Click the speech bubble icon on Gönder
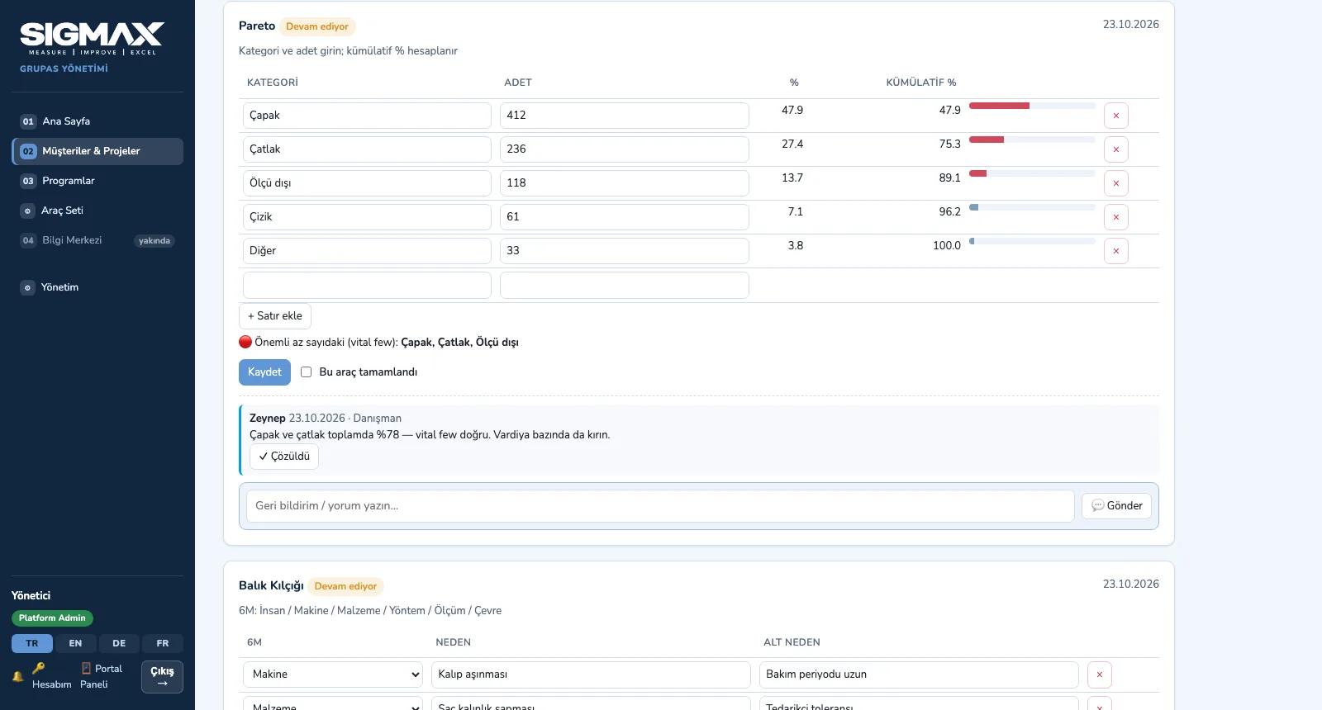 pos(1097,506)
